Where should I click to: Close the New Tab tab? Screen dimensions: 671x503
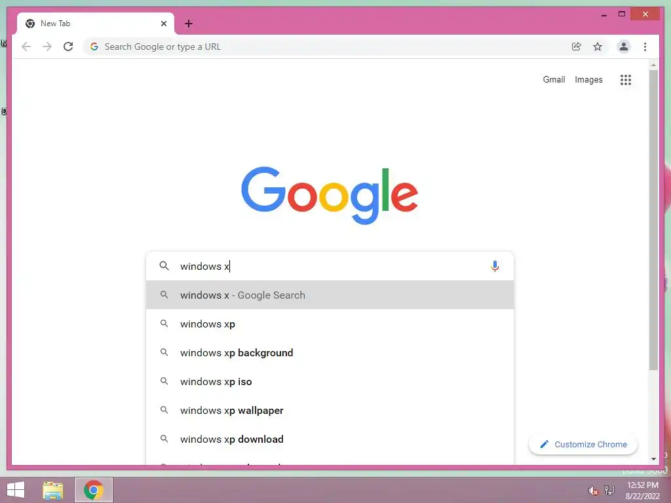[163, 24]
